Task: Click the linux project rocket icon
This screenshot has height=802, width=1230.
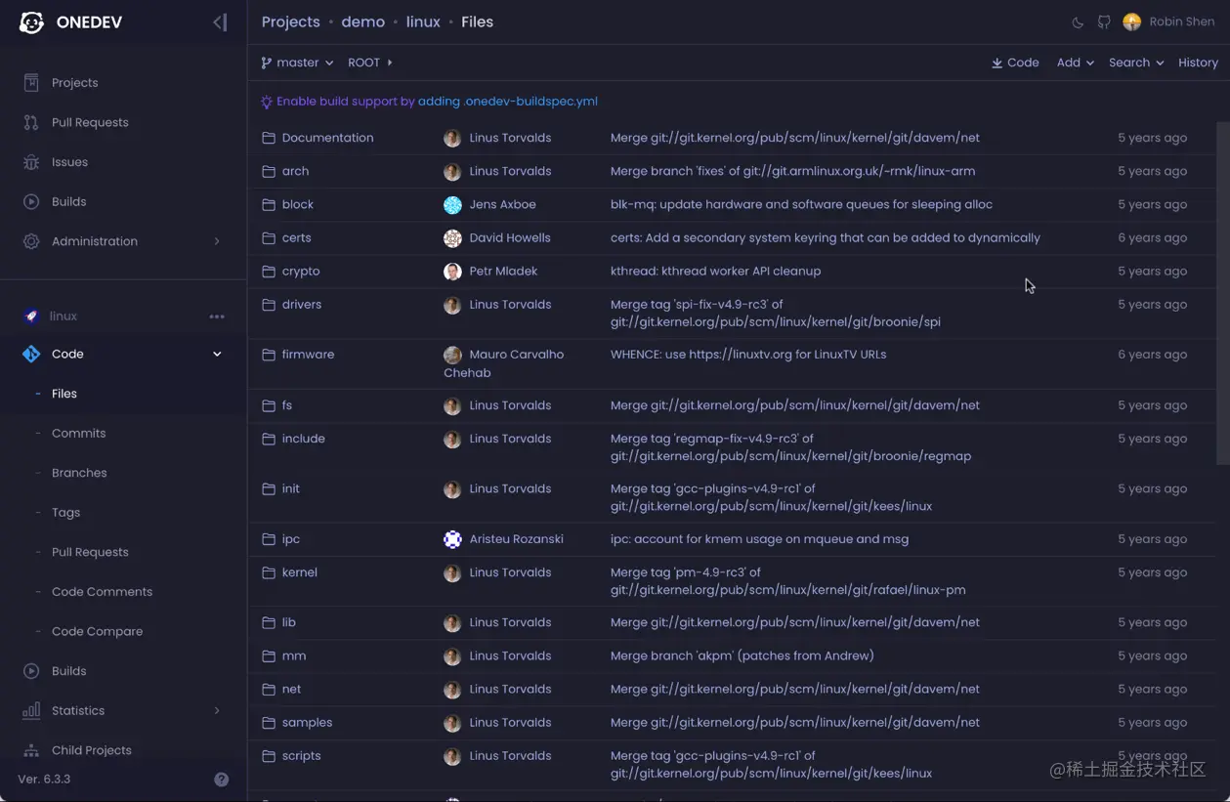Action: pos(31,317)
